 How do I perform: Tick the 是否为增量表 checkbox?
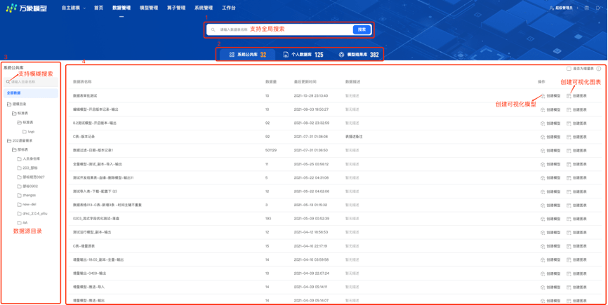[x=569, y=69]
